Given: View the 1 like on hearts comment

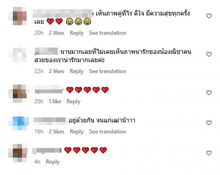Looking at the screenshot, I should 55,101.
